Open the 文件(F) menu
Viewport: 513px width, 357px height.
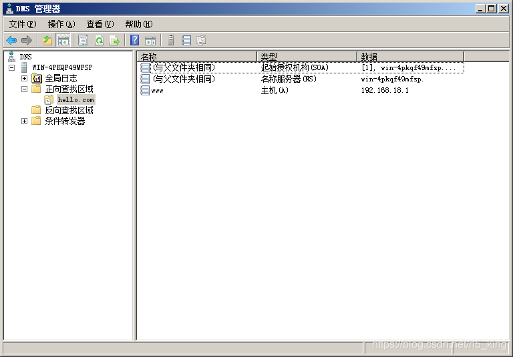click(23, 24)
